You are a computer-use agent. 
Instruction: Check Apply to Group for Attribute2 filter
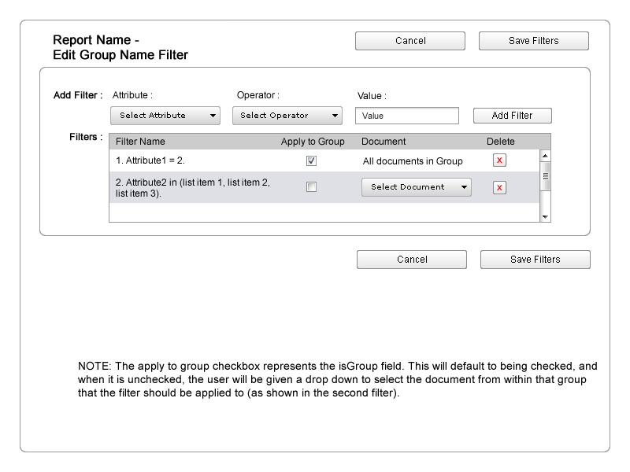311,187
